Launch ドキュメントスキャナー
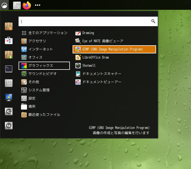Viewport: 191px width, 169px height. point(114,74)
